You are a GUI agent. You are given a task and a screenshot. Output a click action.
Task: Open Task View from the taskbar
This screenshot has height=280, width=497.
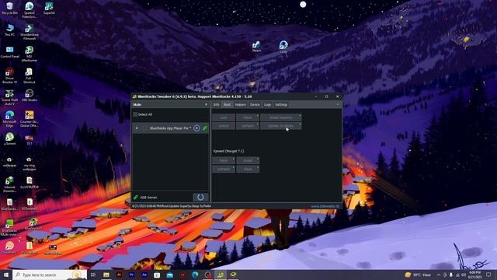(93, 275)
